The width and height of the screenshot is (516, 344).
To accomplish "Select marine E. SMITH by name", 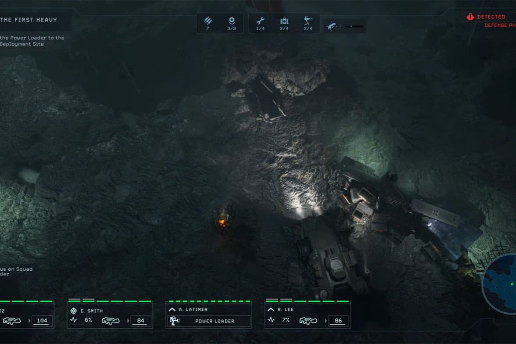I will click(91, 311).
